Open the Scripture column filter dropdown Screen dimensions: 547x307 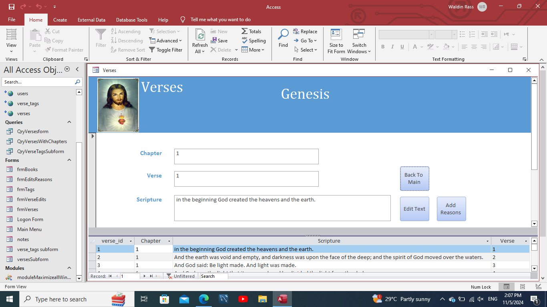click(x=487, y=241)
